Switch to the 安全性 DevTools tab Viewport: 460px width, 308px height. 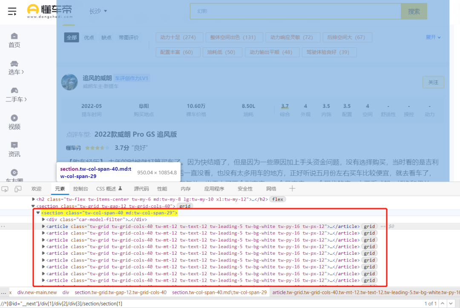(x=245, y=189)
